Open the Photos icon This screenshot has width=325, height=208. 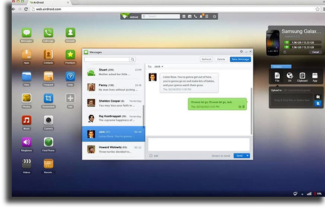point(27,98)
